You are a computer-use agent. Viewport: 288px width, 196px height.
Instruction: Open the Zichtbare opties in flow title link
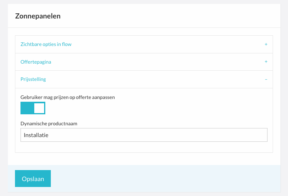pos(46,44)
